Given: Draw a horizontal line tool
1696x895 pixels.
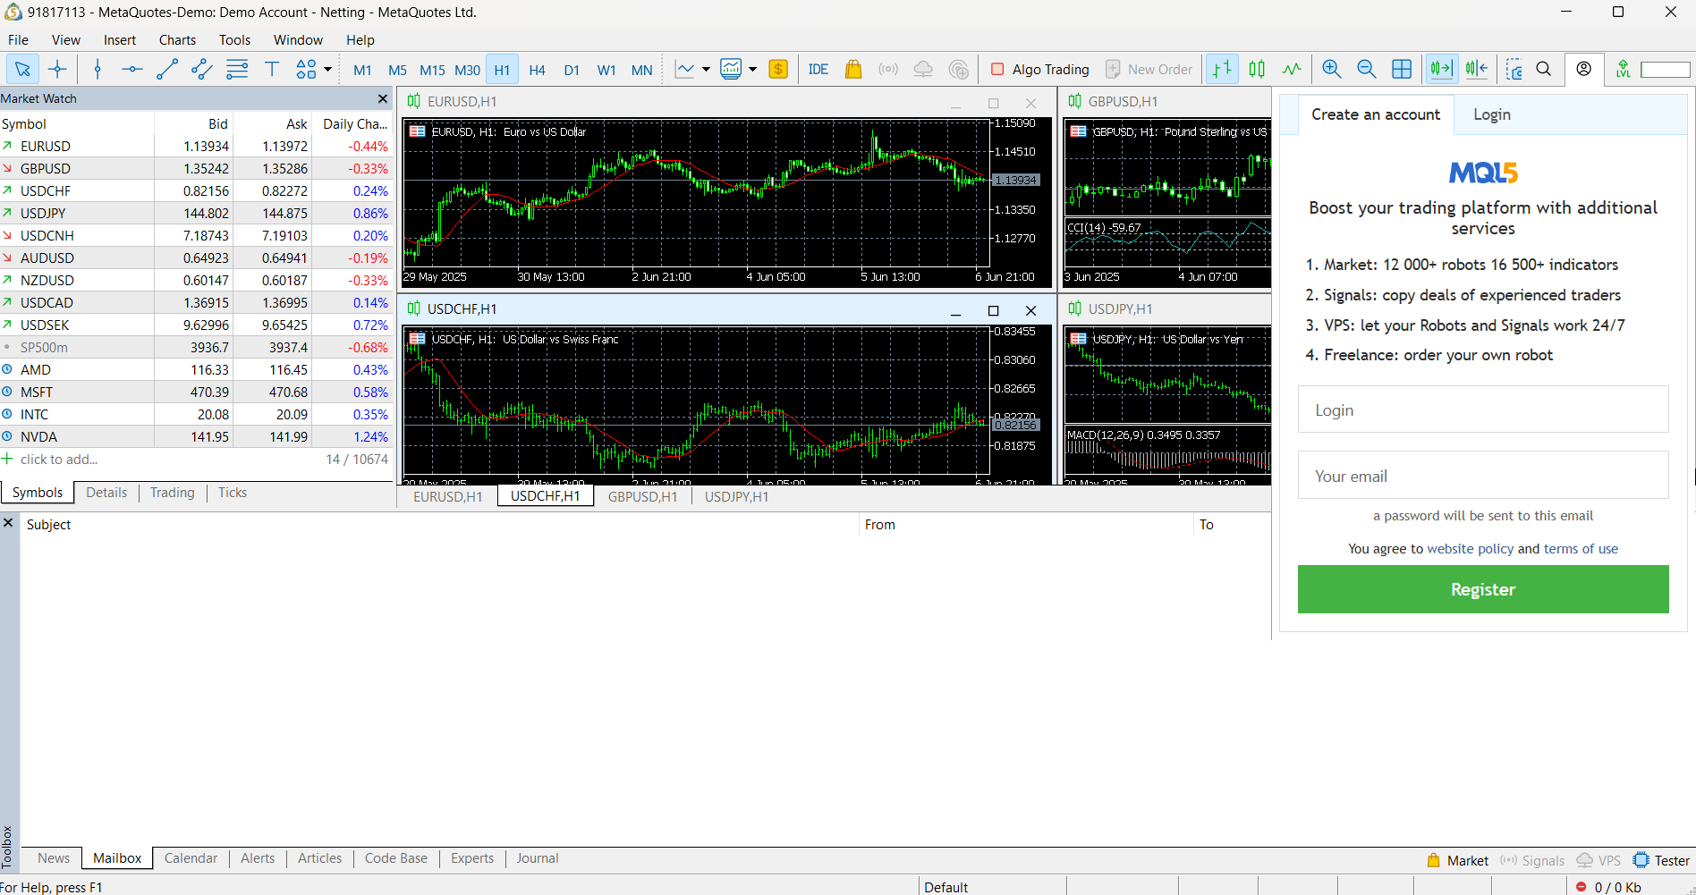Looking at the screenshot, I should coord(132,70).
